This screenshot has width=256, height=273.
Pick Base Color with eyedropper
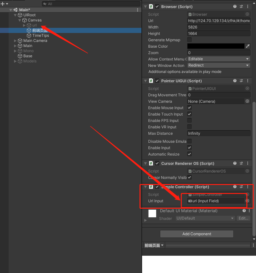pos(247,46)
